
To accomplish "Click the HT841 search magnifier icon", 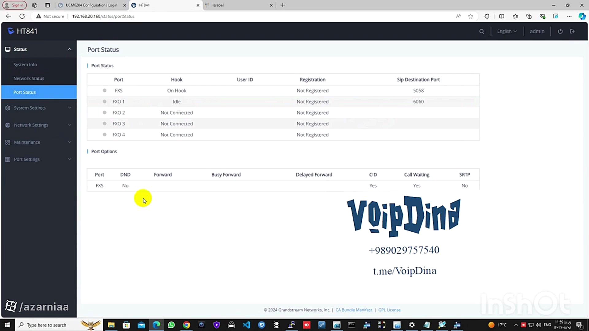I will click(482, 31).
